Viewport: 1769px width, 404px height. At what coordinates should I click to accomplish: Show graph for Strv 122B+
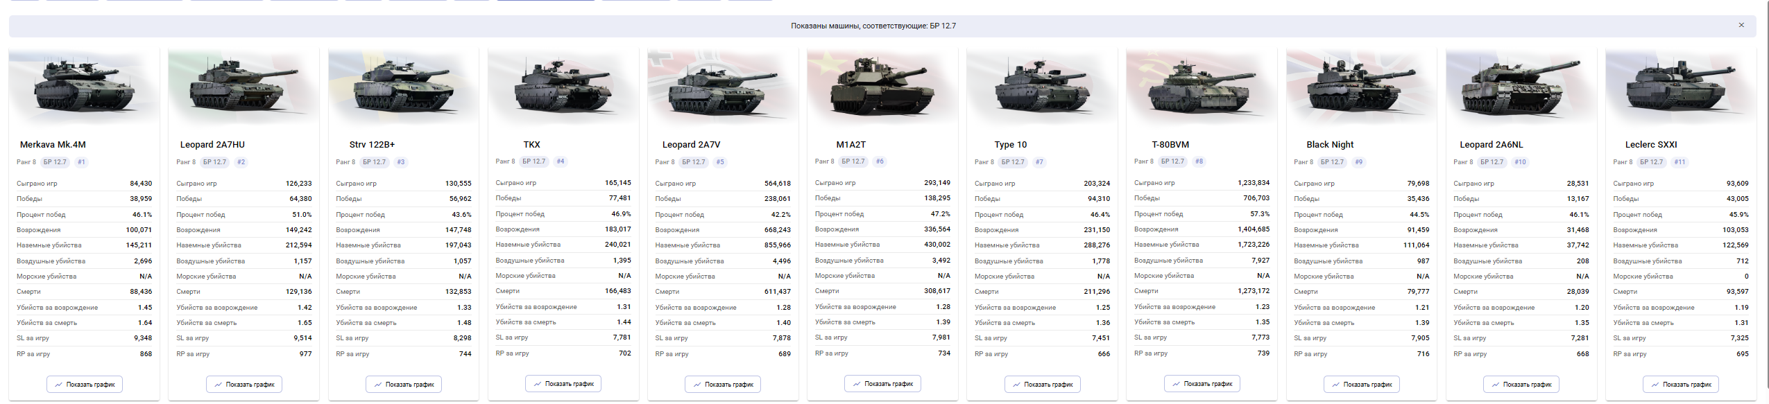tap(404, 384)
